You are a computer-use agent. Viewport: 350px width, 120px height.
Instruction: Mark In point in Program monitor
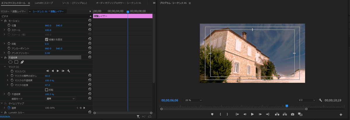(x=220, y=114)
